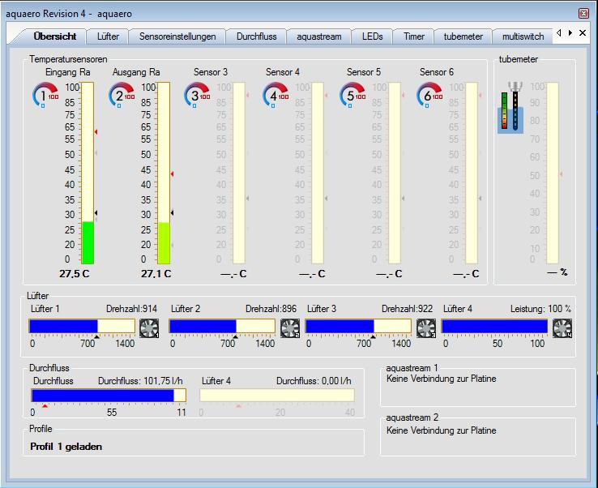
Task: Click the Lüfter 2 speed bar
Action: coord(222,327)
